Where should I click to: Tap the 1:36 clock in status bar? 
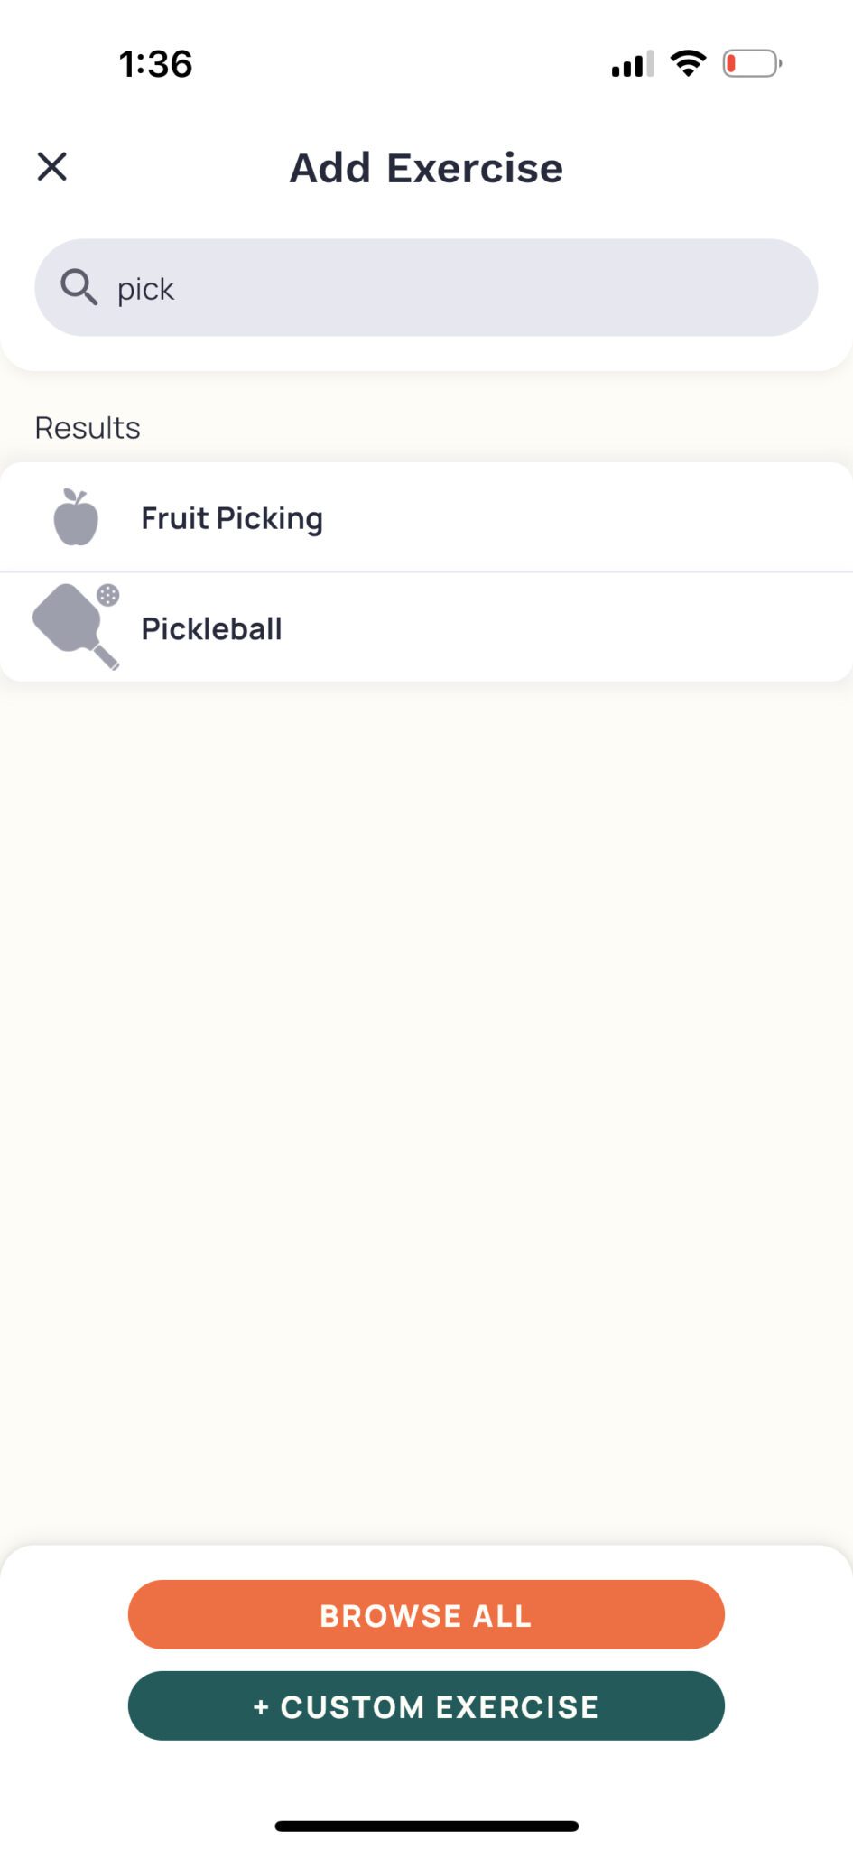point(156,64)
